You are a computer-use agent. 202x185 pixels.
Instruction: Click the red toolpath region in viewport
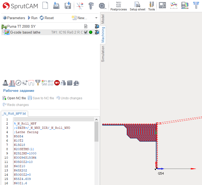tap(142, 132)
